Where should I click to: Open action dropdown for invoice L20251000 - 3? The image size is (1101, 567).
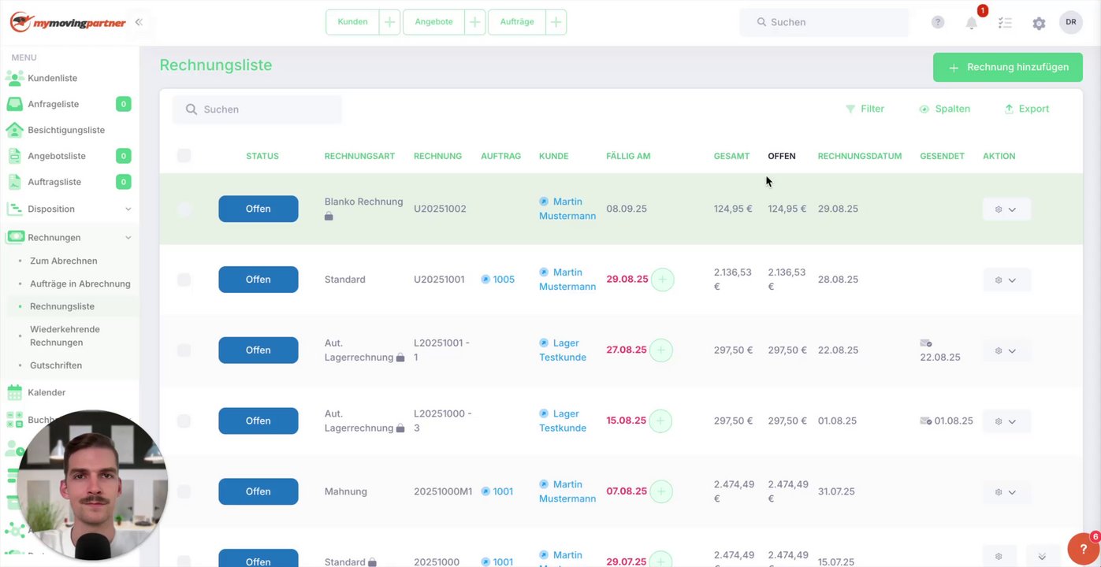1006,421
